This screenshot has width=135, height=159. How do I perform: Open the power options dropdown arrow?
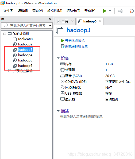[110, 11]
